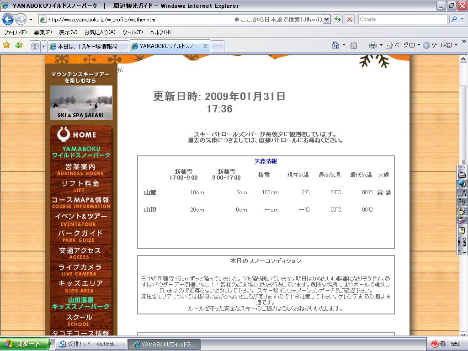The width and height of the screenshot is (468, 351).
Task: Click the Stop loading red X icon
Action: (x=350, y=19)
